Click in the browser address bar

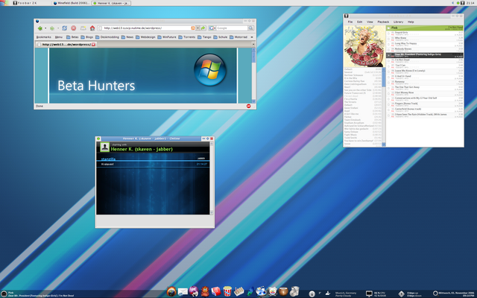click(147, 28)
